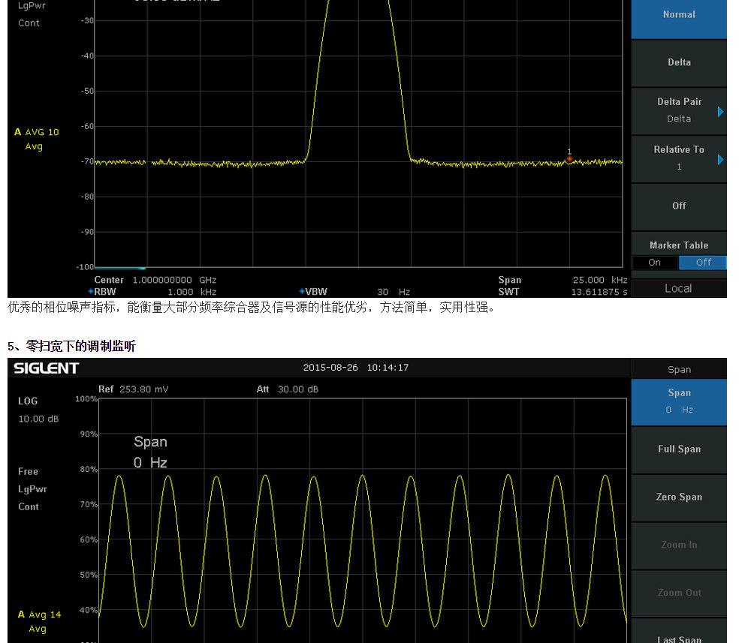Switch Marker Table to On
The height and width of the screenshot is (643, 739).
click(654, 263)
